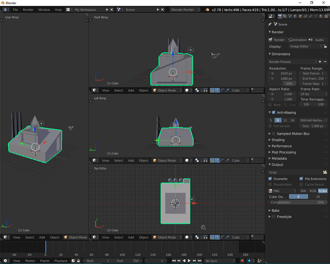This screenshot has height=264, width=330.
Task: Lock timeline range with the lock icon
Action: pyautogui.click(x=78, y=261)
